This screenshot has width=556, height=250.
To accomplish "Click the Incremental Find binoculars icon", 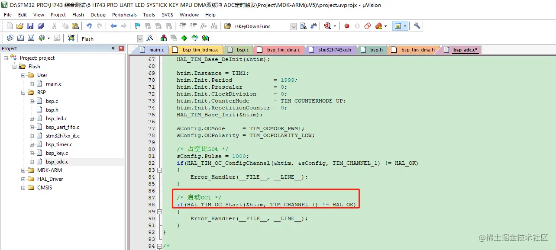I will pyautogui.click(x=313, y=26).
